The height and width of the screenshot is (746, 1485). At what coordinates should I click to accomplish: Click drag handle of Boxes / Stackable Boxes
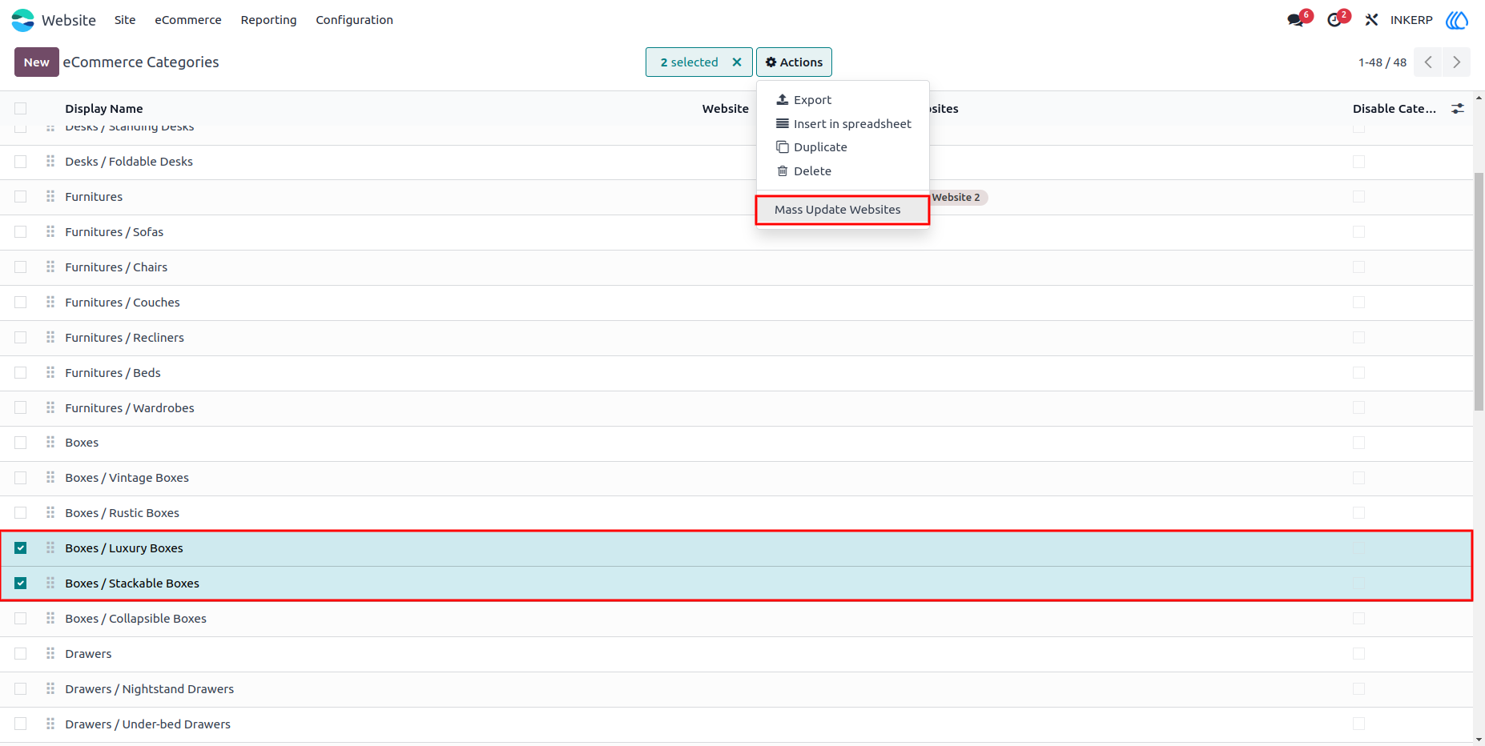[x=50, y=583]
